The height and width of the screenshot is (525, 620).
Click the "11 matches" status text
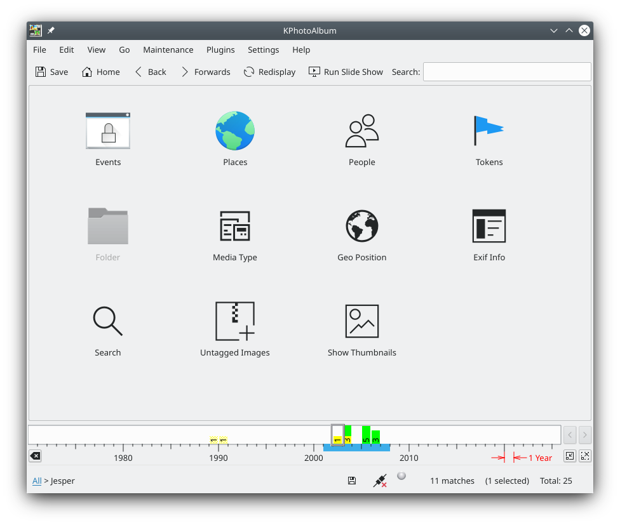(x=452, y=481)
